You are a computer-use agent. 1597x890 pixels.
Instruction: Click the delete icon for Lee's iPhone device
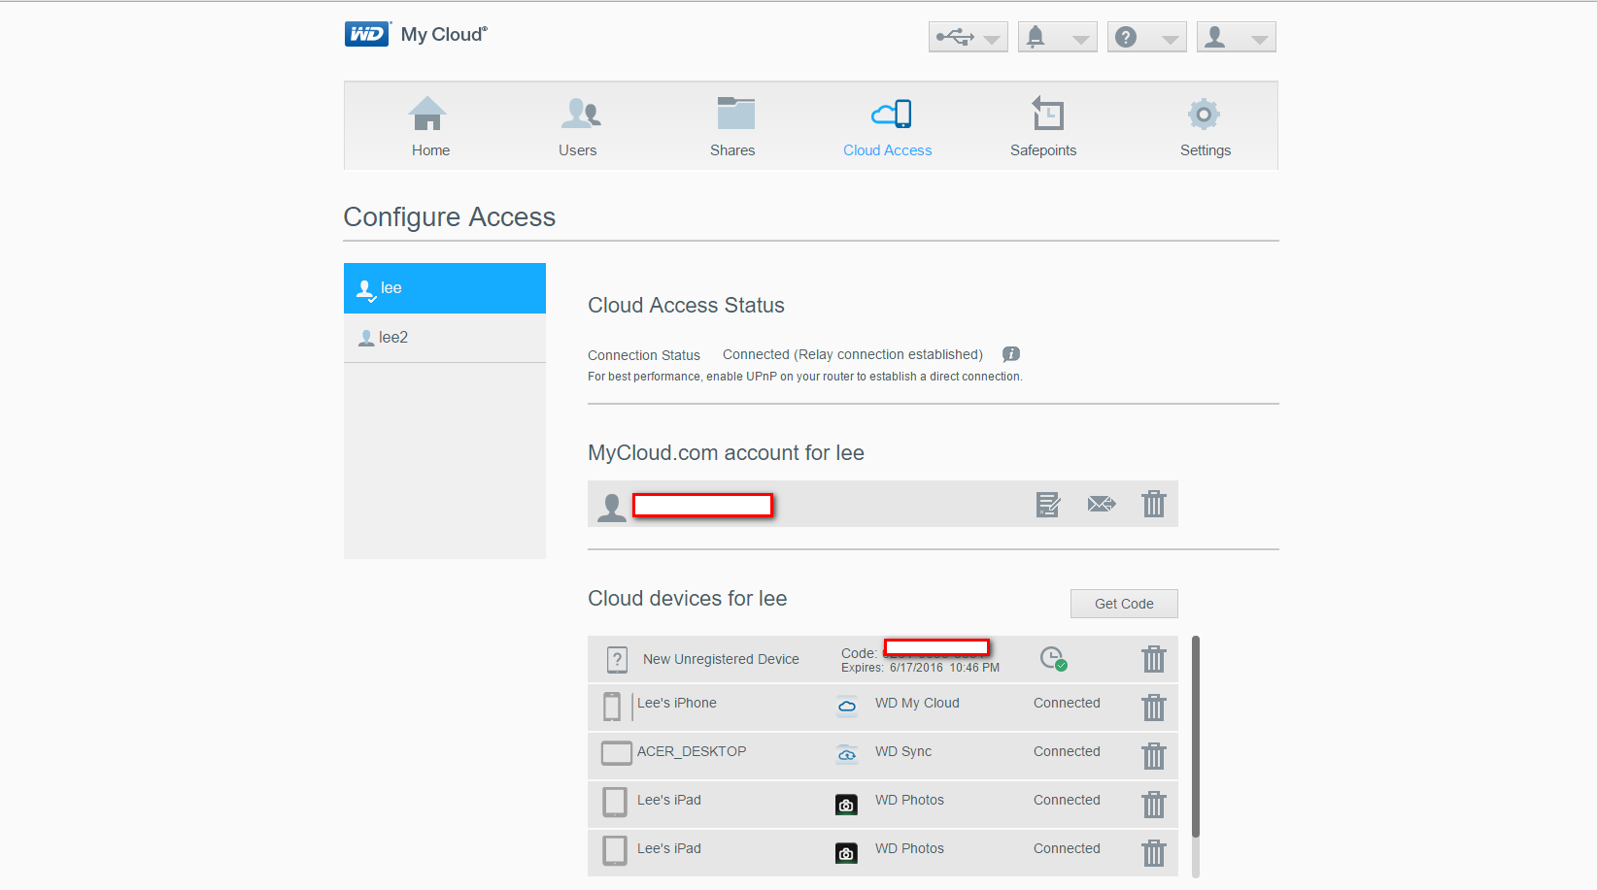pos(1153,708)
